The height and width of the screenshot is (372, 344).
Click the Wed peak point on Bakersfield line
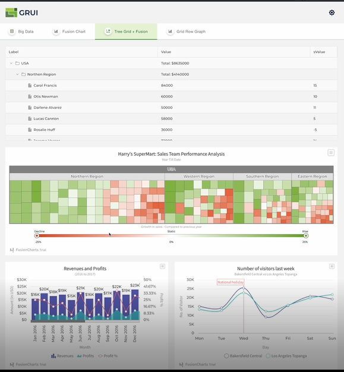tap(244, 288)
